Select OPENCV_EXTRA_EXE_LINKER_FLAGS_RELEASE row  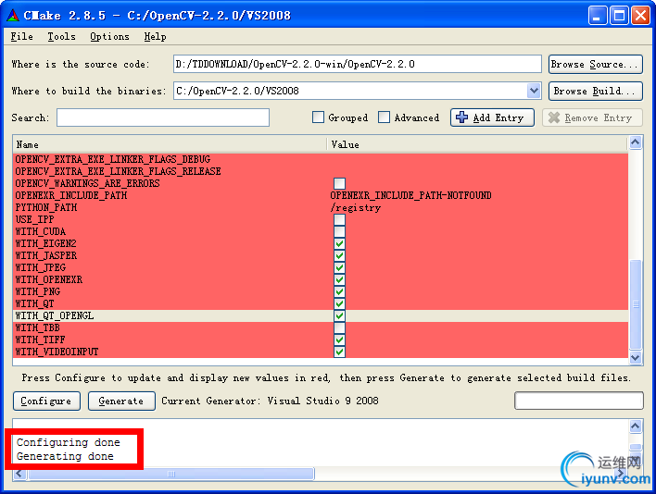coord(321,171)
